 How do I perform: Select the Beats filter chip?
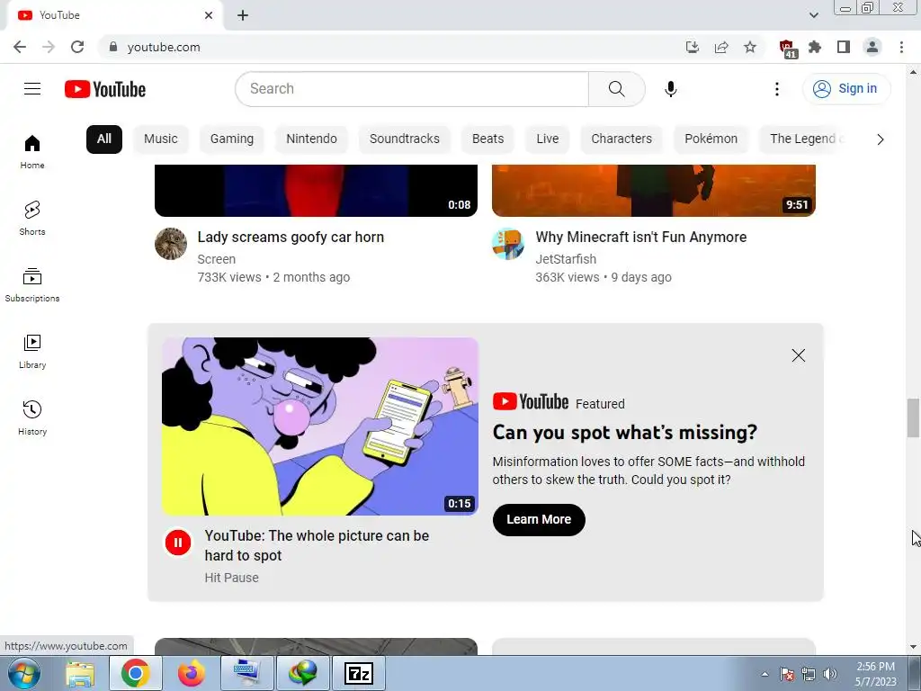488,139
